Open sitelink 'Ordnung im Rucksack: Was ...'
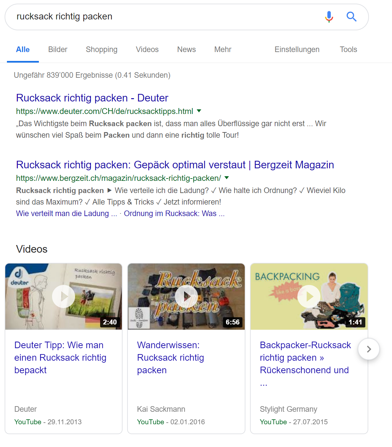Screen dimensions: 392x447 [174, 213]
